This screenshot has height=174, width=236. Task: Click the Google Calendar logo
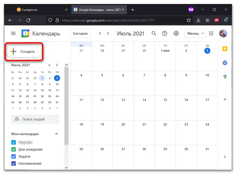(x=25, y=33)
